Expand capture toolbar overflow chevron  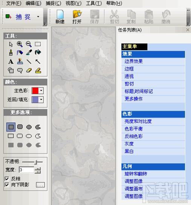coord(45,24)
